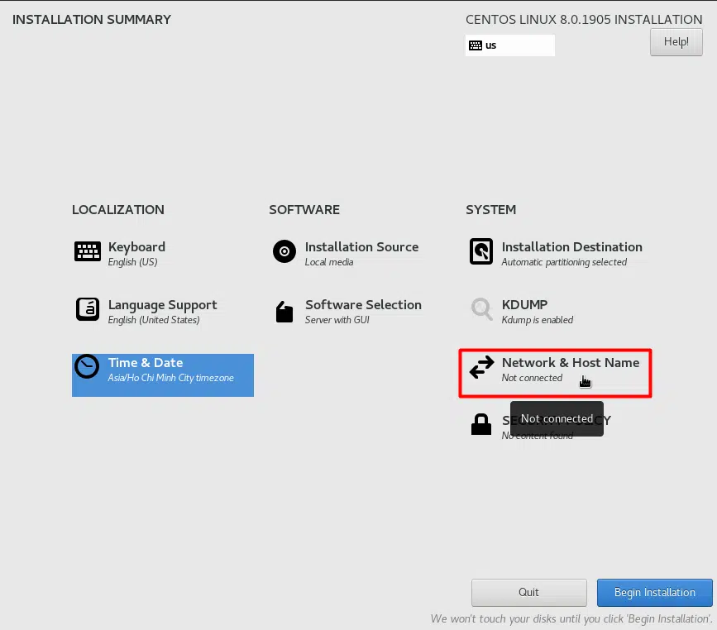Open the 'Network & Host Name' title link
The width and height of the screenshot is (717, 630).
click(570, 363)
